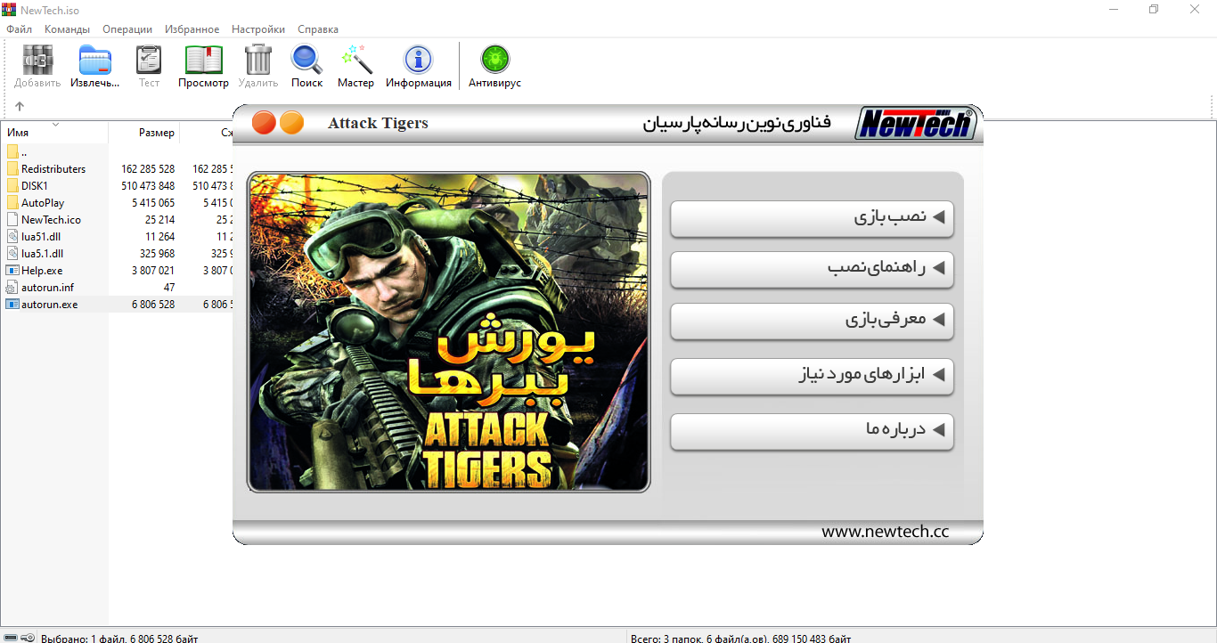Go up one folder with the arrow

click(20, 106)
